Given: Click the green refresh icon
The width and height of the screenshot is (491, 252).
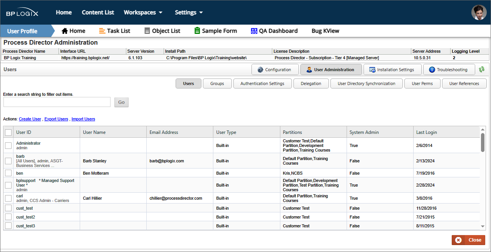Looking at the screenshot, I should pyautogui.click(x=481, y=70).
